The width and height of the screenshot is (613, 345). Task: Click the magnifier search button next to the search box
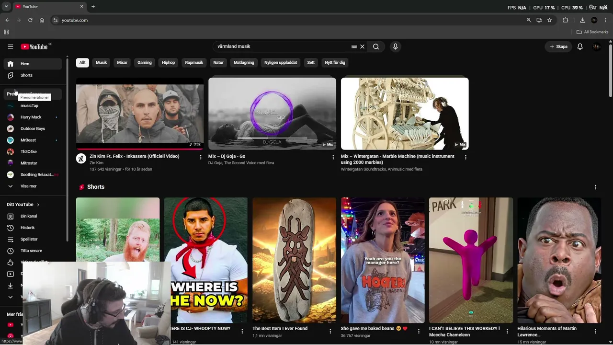[376, 46]
